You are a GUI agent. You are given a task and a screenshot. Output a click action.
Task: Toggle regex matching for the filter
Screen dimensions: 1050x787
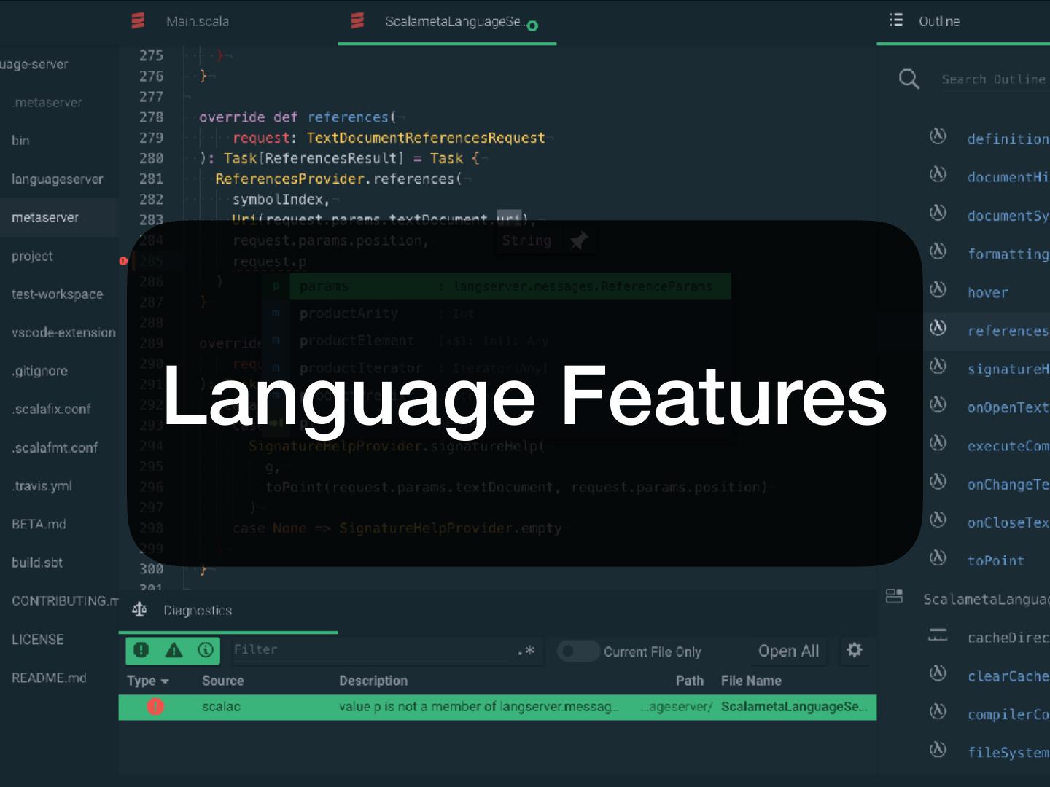[526, 651]
